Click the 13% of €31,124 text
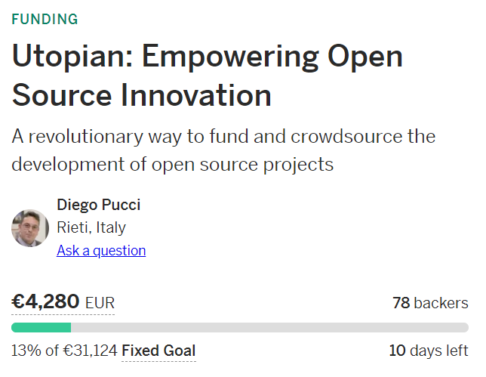Screen dimensions: 486x377 click(x=64, y=351)
